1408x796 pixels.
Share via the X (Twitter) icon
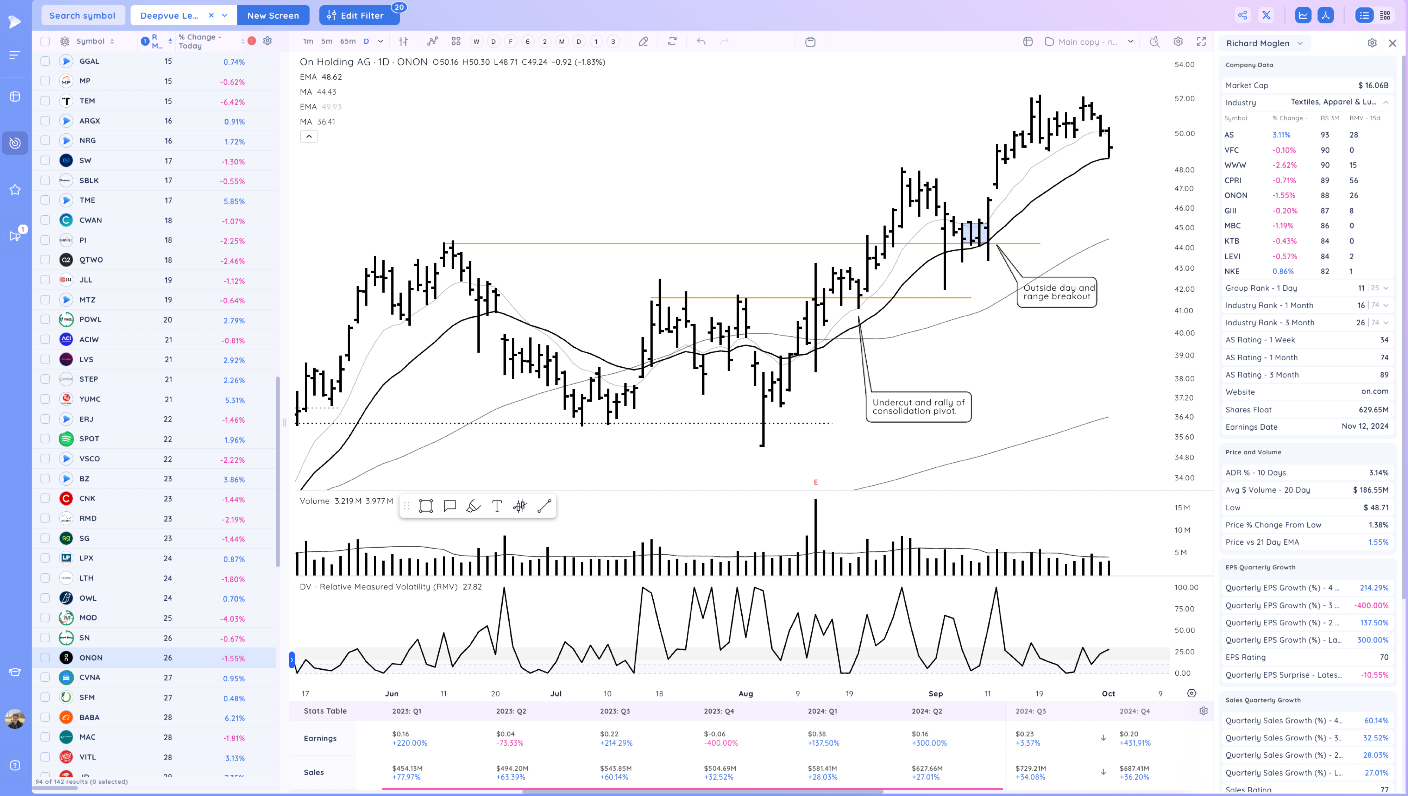pyautogui.click(x=1266, y=15)
